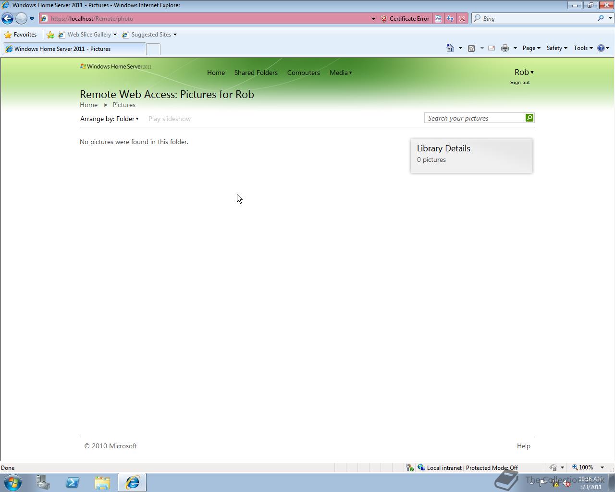Toggle the Compatibility View icon
The width and height of the screenshot is (615, 492).
click(438, 19)
